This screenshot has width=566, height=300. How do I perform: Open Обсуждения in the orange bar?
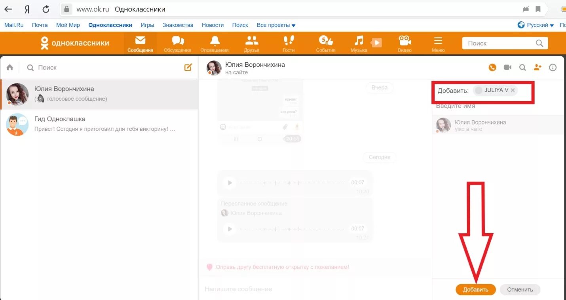coord(177,43)
